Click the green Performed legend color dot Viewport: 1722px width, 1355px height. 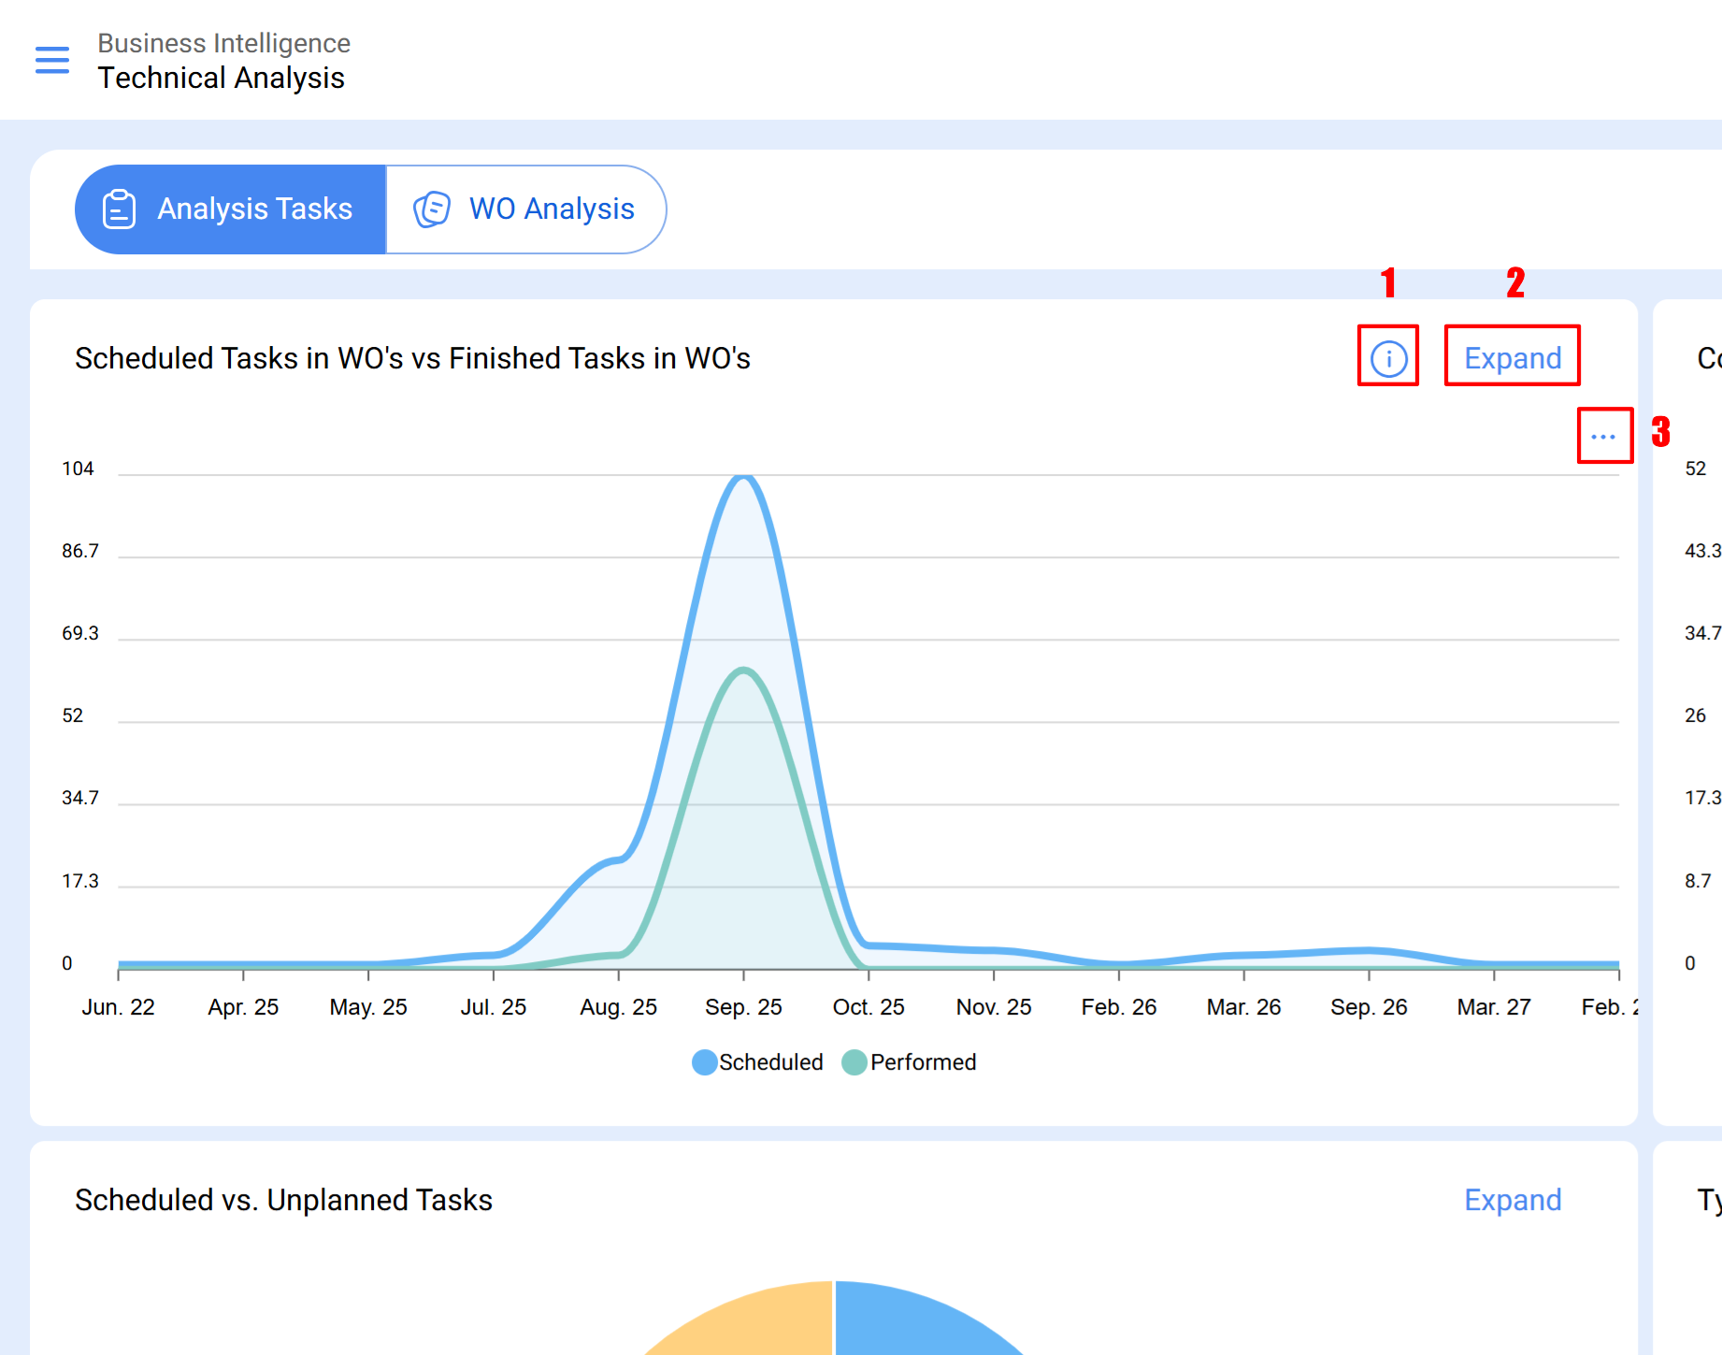pos(854,1062)
